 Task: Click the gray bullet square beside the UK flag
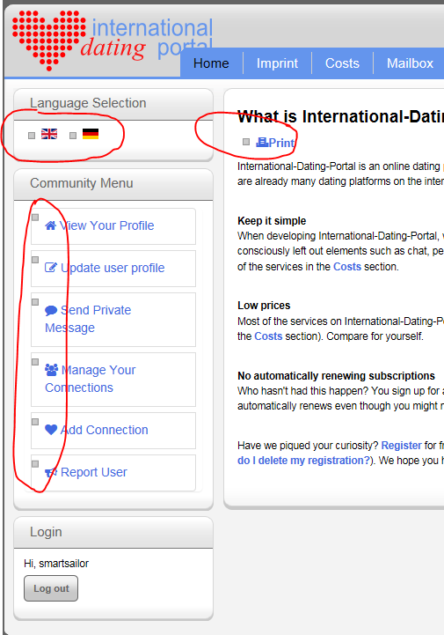point(32,136)
